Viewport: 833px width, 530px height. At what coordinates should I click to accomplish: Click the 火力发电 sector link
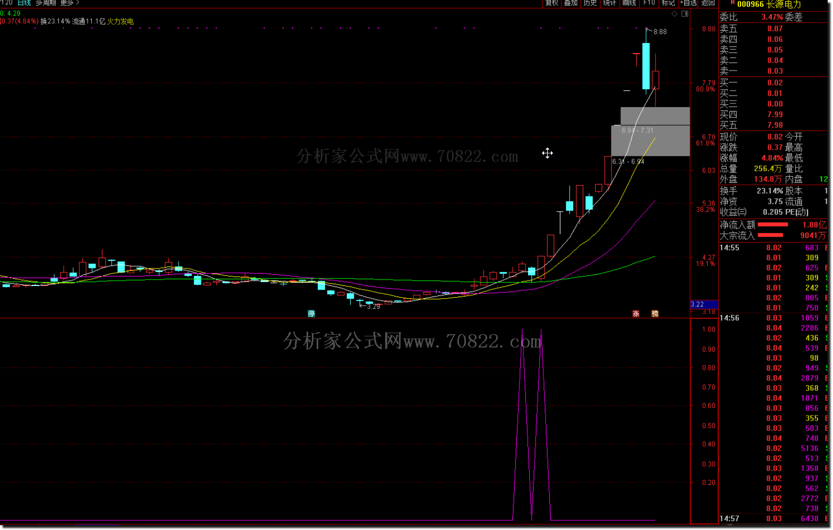coord(121,22)
